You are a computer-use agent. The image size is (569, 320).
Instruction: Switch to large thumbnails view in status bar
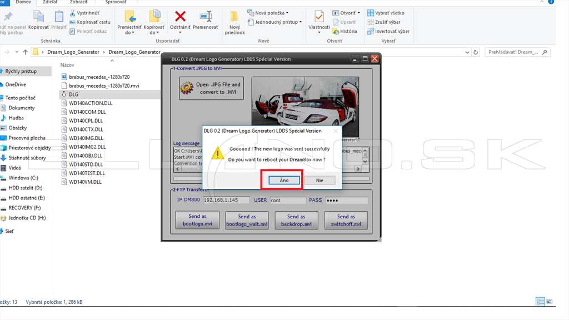click(x=550, y=302)
